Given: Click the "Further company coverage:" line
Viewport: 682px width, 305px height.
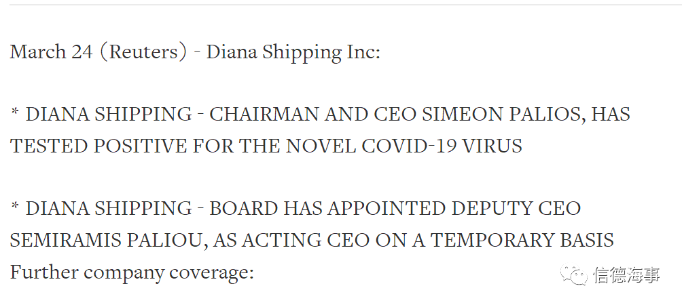Looking at the screenshot, I should pyautogui.click(x=132, y=273).
